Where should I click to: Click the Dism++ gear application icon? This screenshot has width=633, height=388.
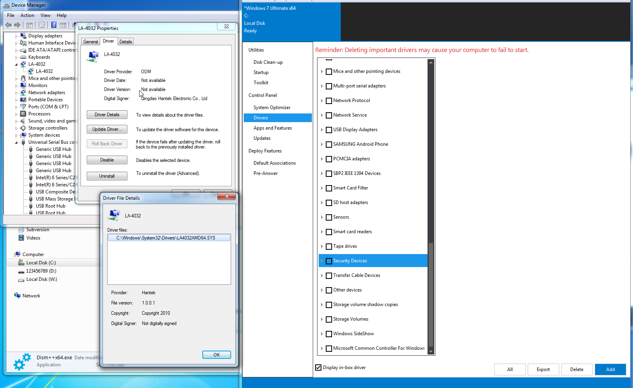click(x=22, y=362)
